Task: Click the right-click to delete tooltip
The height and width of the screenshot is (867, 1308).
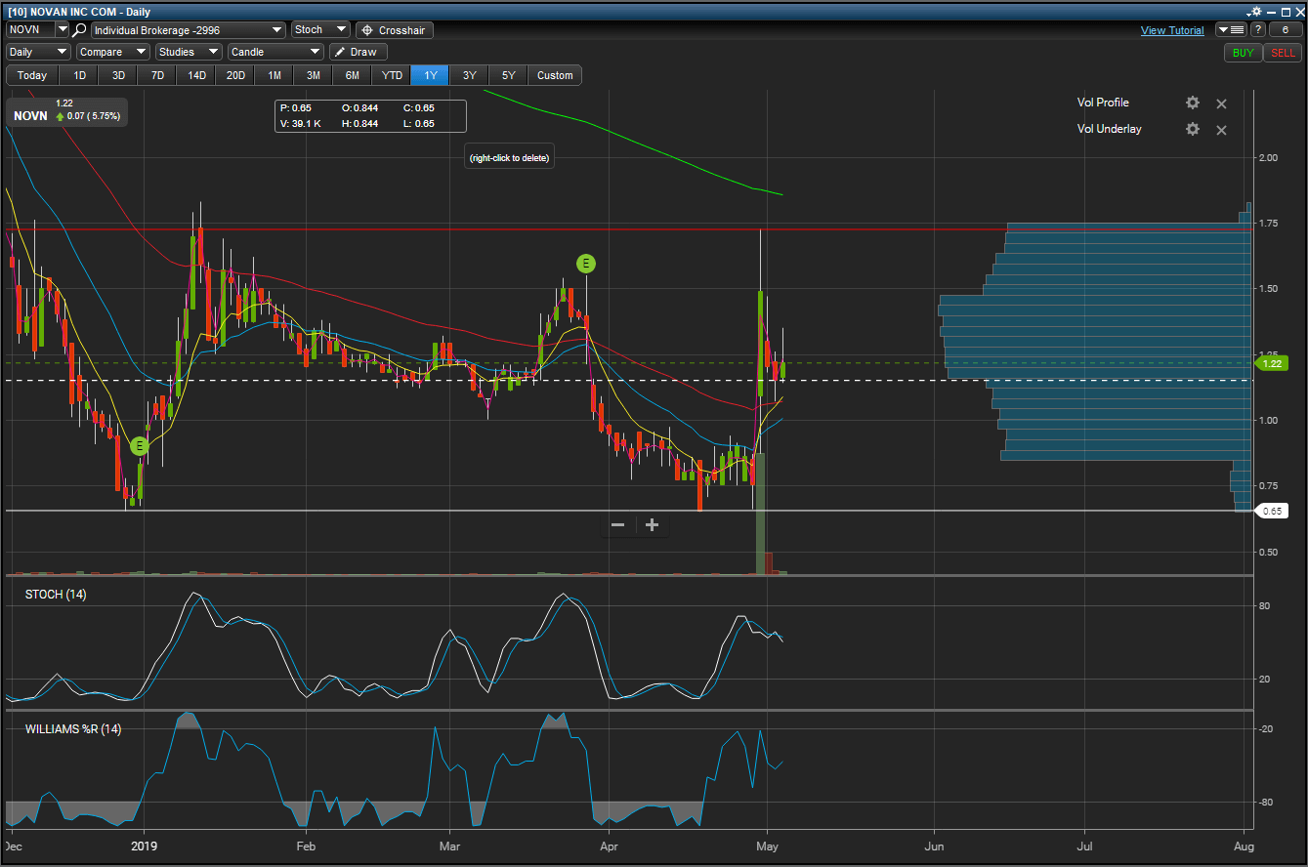Action: point(509,157)
